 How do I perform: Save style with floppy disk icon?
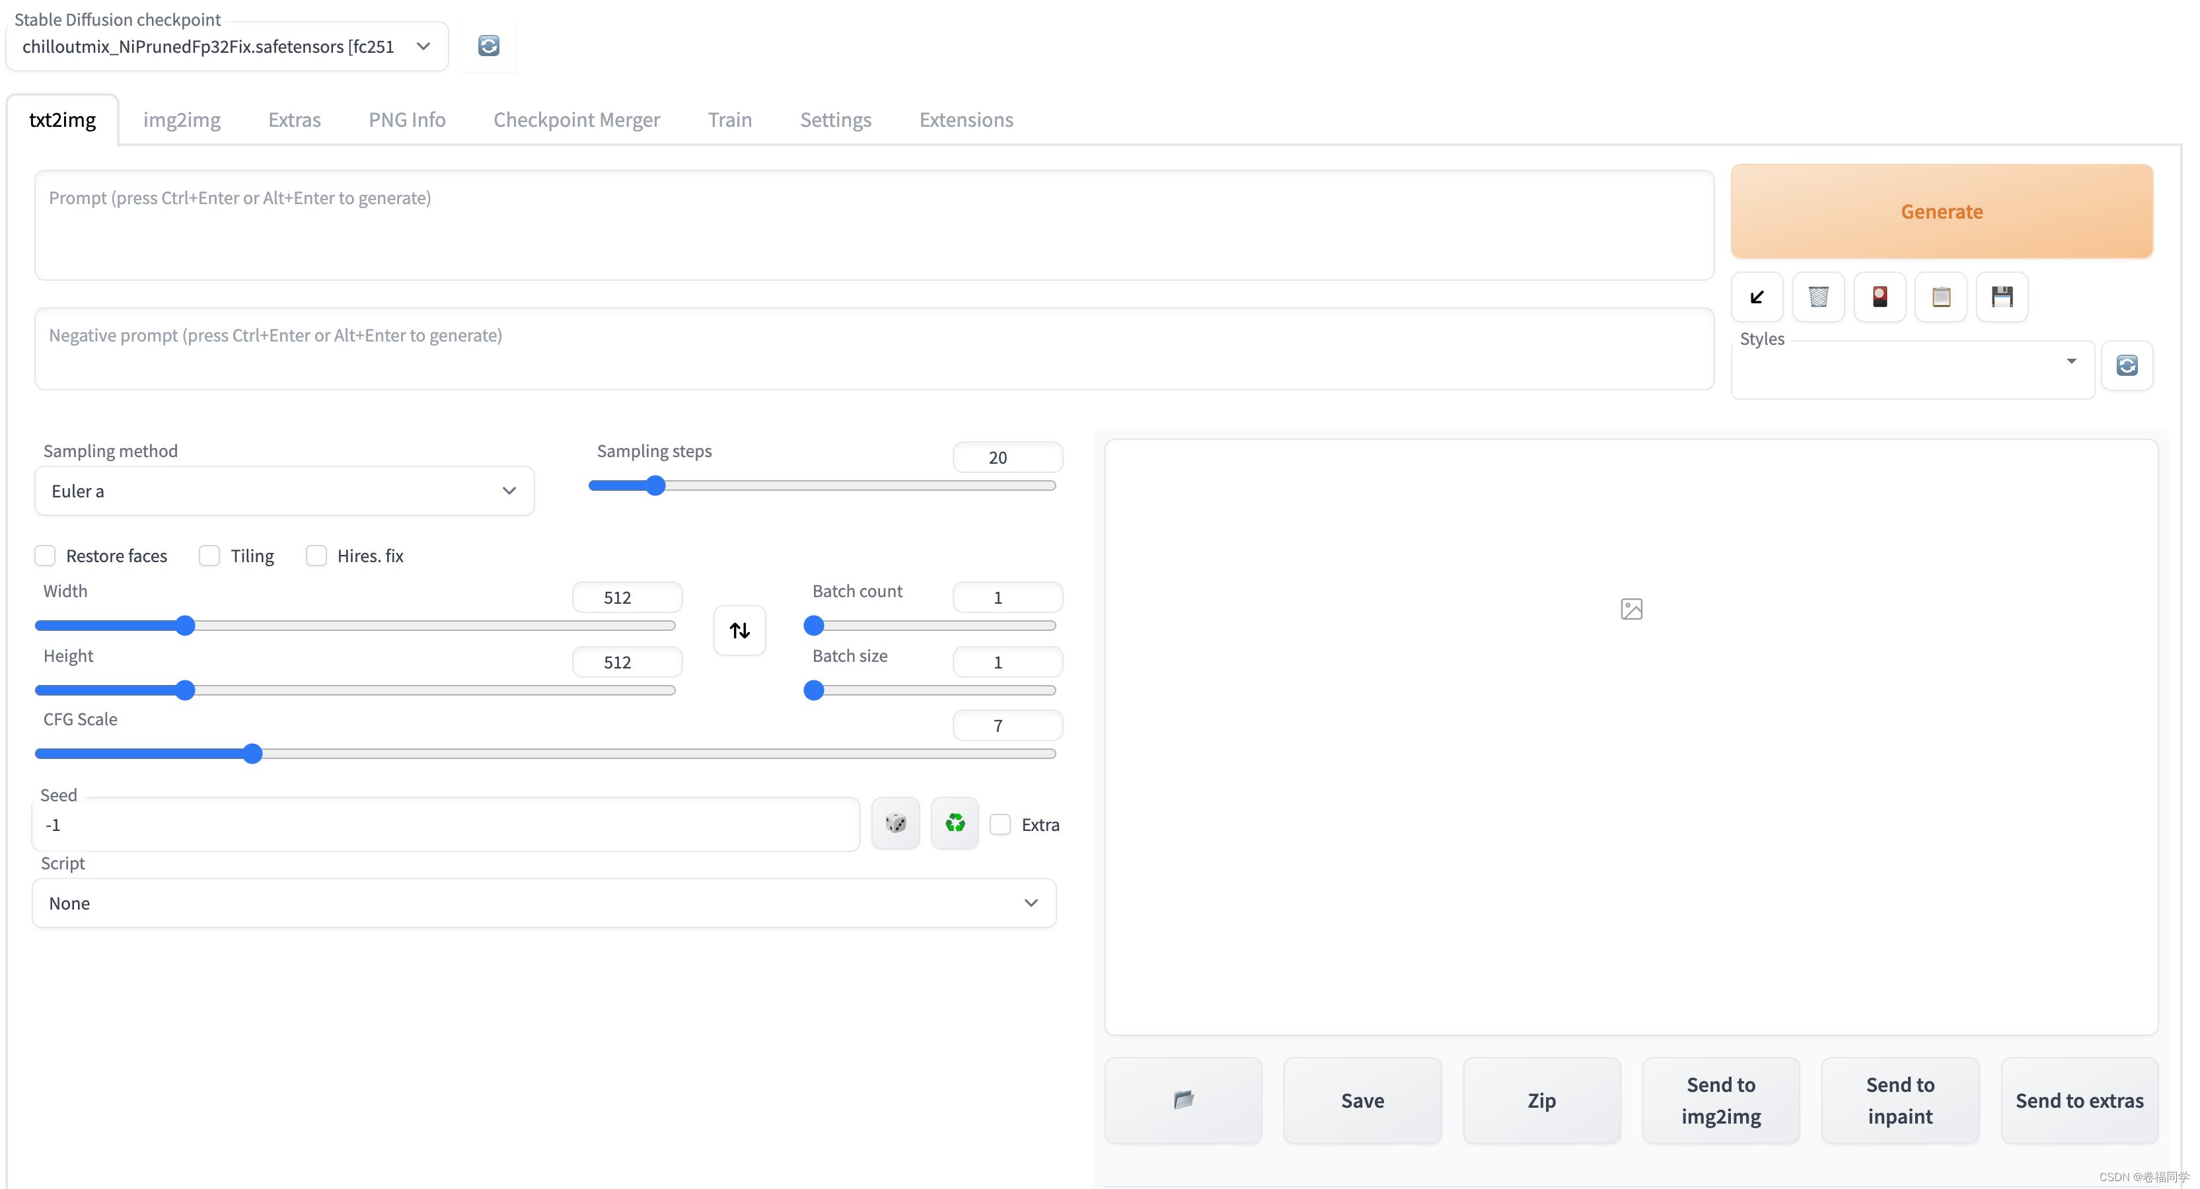point(2002,297)
